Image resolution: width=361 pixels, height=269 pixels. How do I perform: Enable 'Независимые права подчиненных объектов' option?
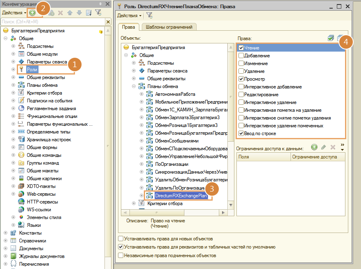tap(120, 255)
